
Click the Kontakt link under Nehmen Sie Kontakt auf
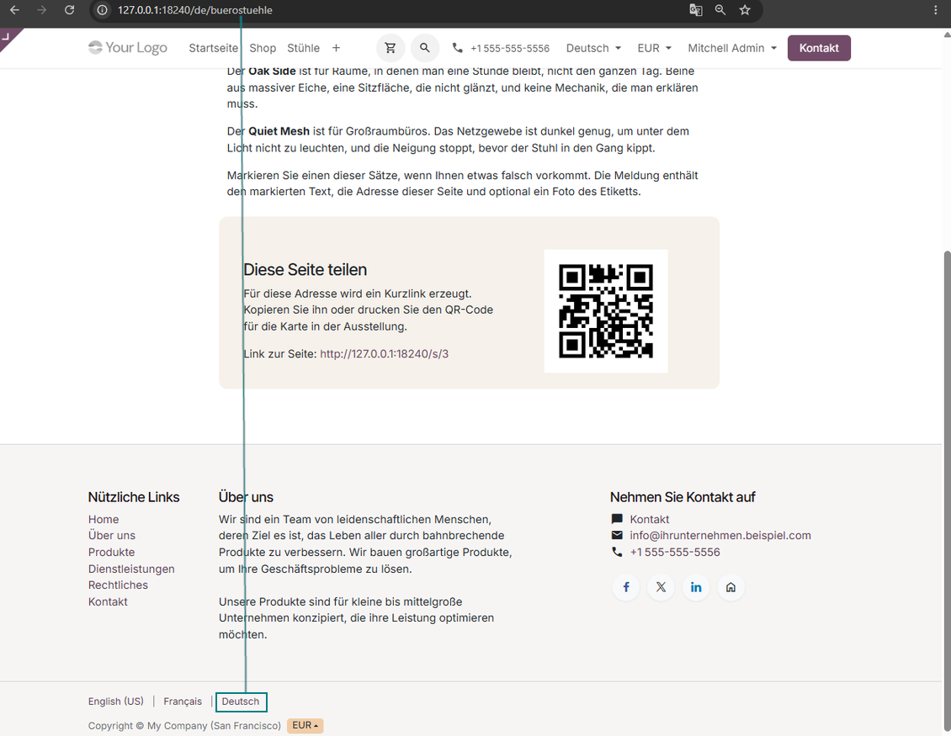tap(650, 519)
